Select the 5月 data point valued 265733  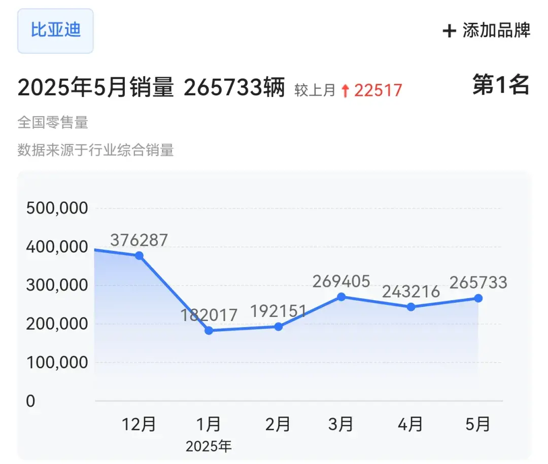click(478, 298)
